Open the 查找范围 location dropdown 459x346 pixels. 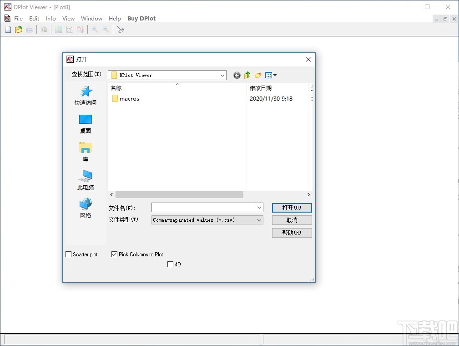[x=222, y=75]
